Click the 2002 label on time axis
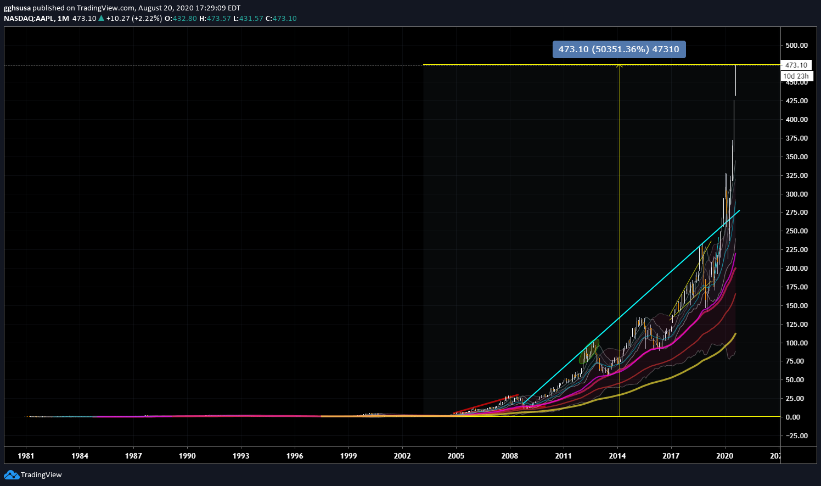This screenshot has width=821, height=486. click(x=402, y=456)
